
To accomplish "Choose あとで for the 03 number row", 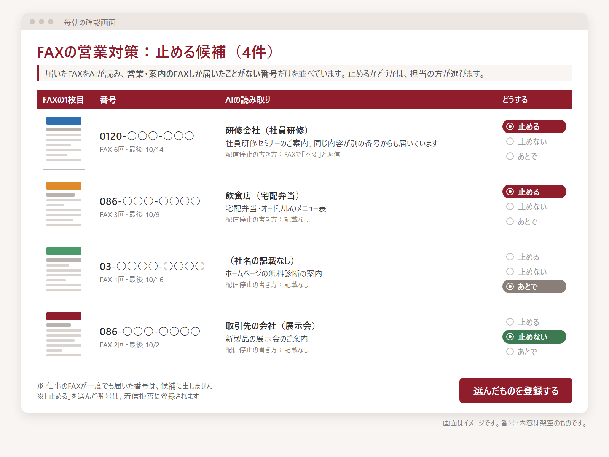I will click(x=534, y=286).
